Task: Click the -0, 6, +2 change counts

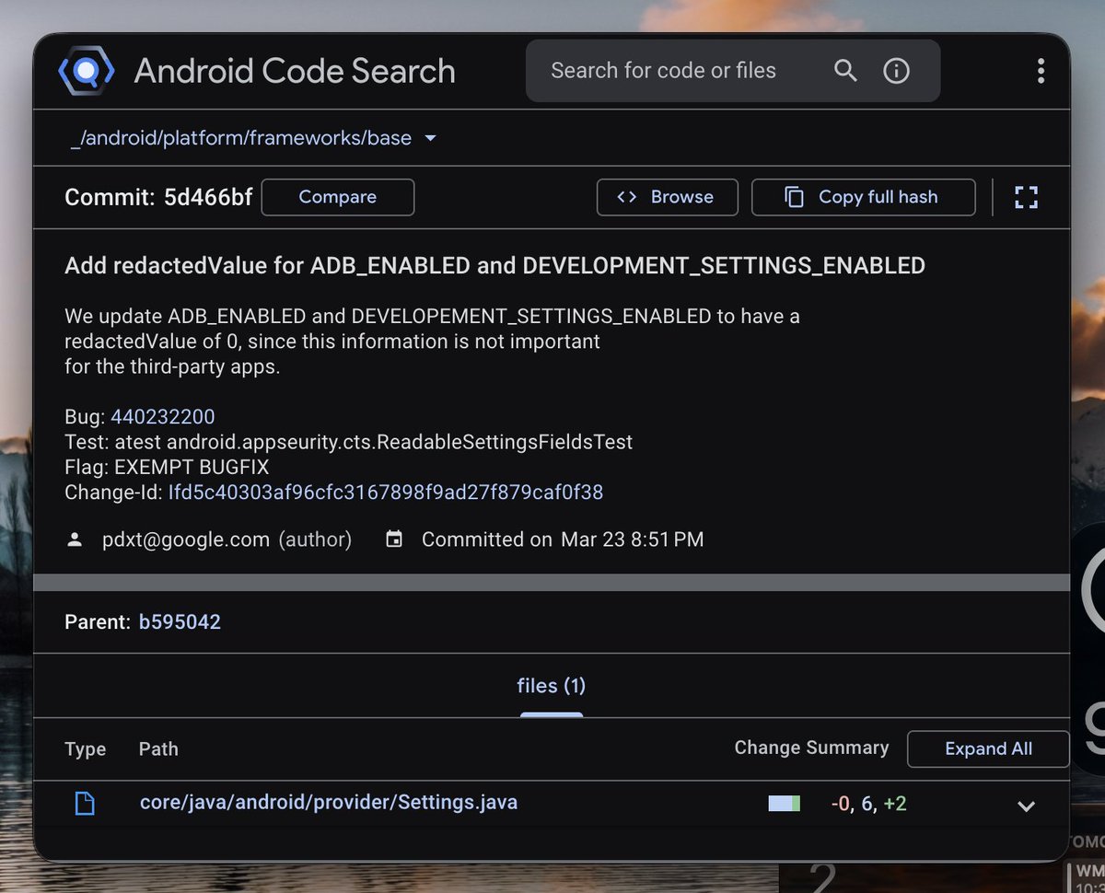Action: (868, 804)
